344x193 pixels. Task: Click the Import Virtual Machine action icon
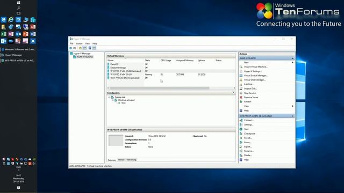241,66
